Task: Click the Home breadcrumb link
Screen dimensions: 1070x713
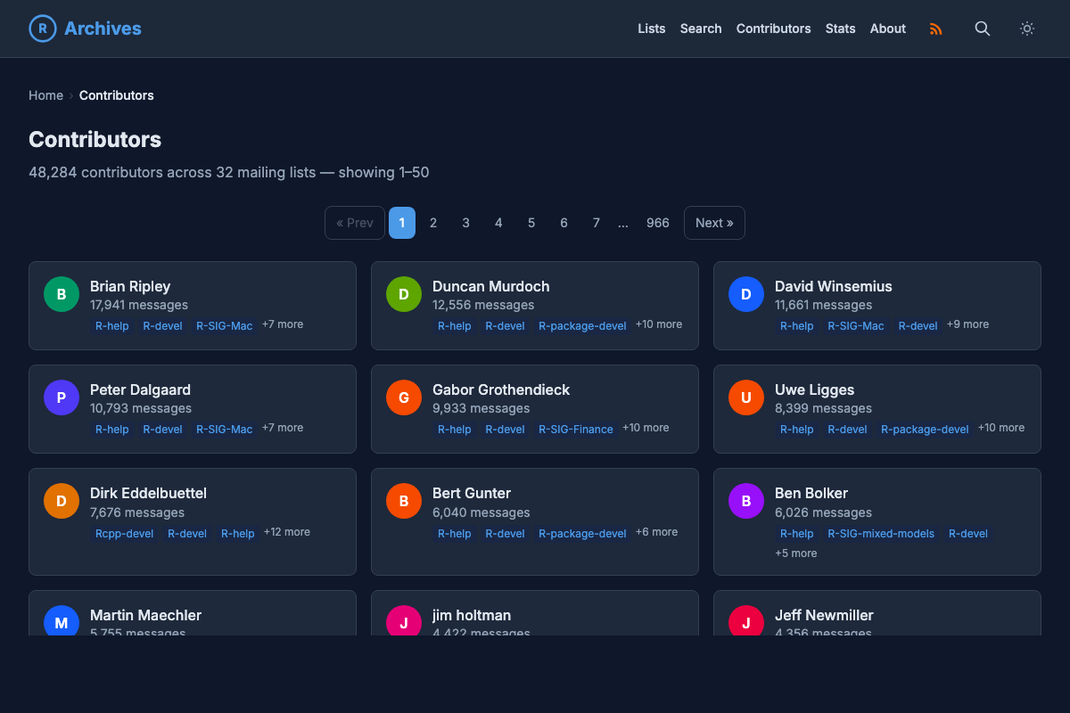Action: [x=45, y=95]
